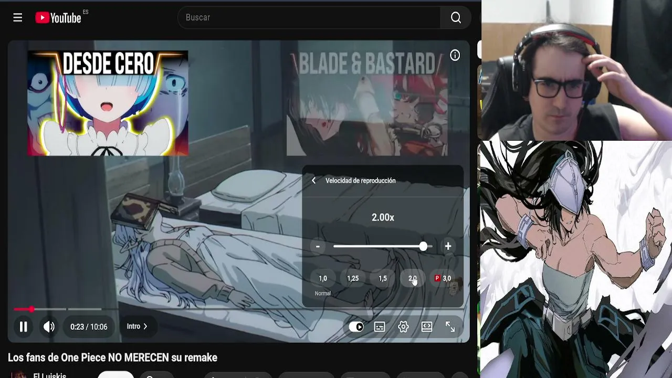Switch to theater mode
Viewport: 672px width, 378px height.
click(427, 327)
